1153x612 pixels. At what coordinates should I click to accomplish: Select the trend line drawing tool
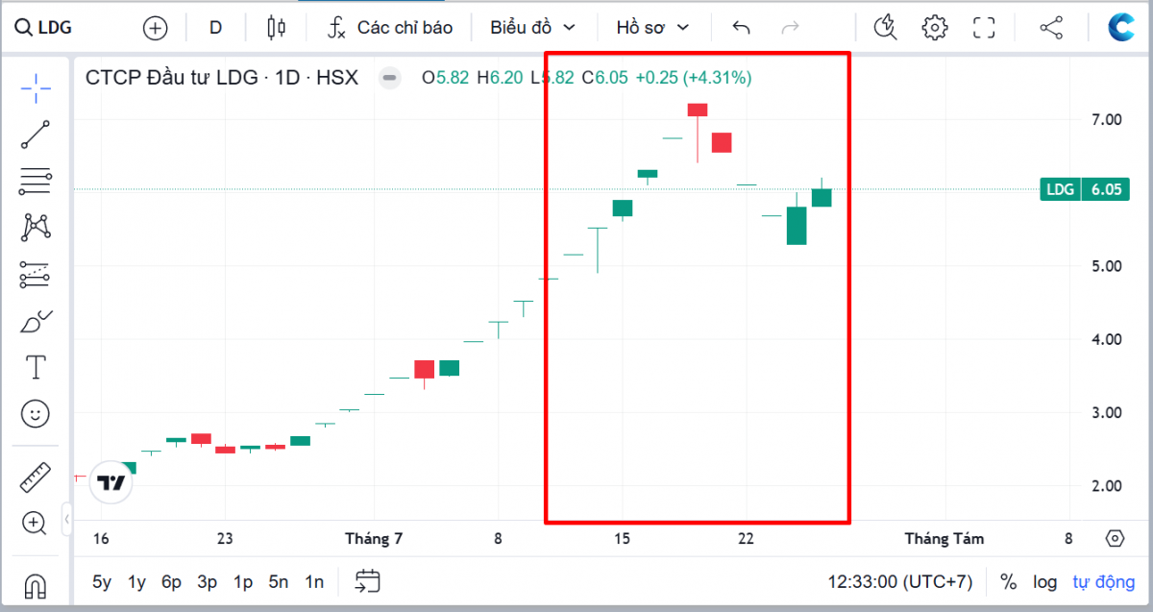coord(36,135)
